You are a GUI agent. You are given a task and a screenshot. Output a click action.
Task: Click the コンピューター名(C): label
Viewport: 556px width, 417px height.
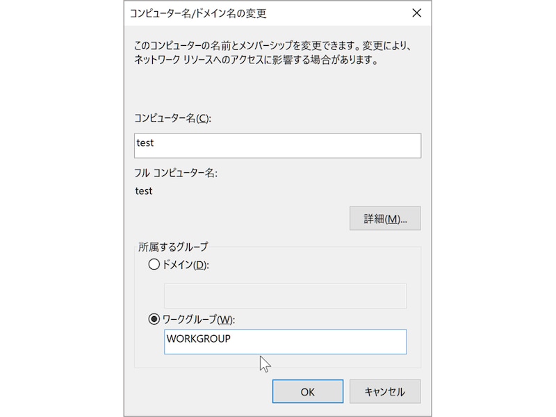[172, 117]
